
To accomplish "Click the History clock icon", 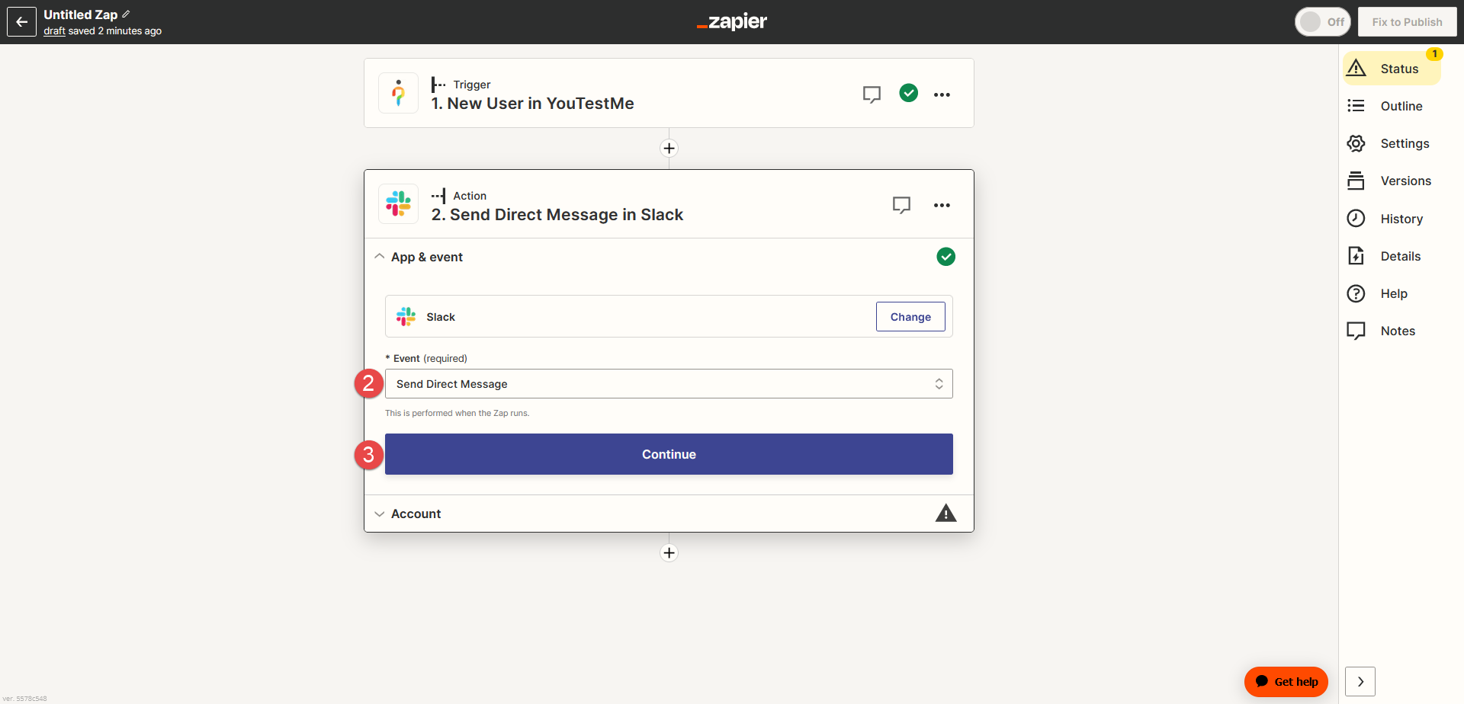I will [x=1356, y=219].
